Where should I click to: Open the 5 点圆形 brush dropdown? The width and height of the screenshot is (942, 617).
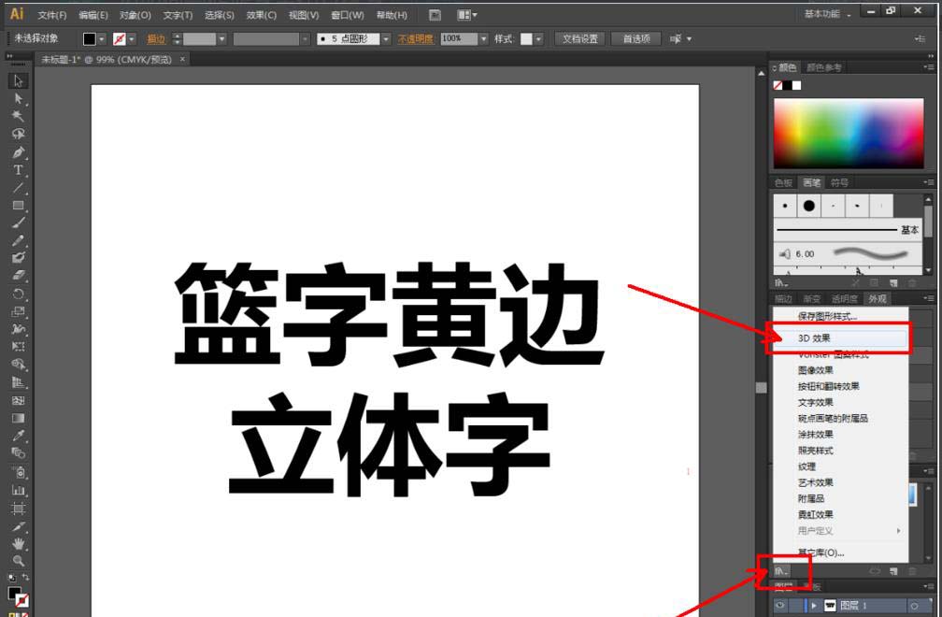coord(386,39)
